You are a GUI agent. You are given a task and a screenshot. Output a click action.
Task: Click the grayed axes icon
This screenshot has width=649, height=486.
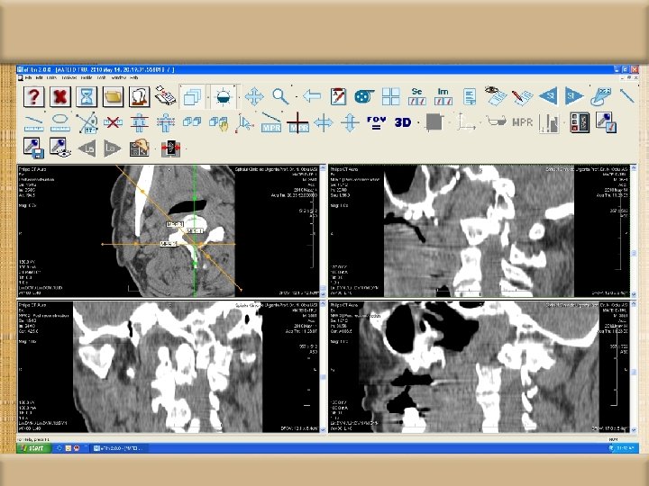[466, 122]
